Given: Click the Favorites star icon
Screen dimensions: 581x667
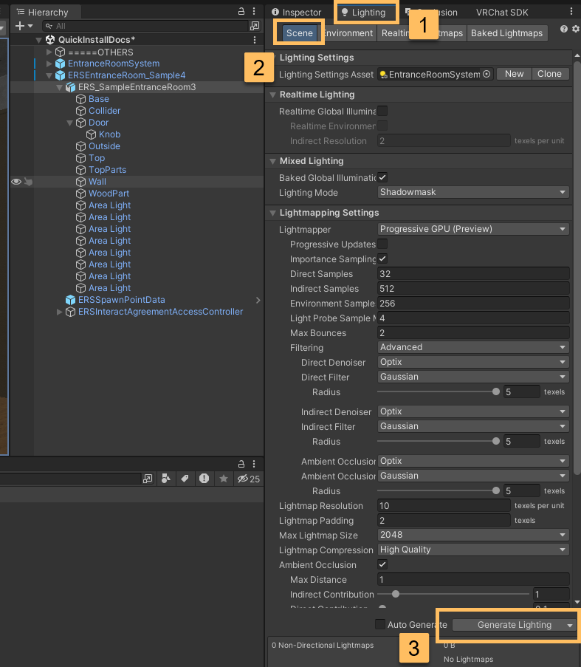Looking at the screenshot, I should (x=224, y=479).
